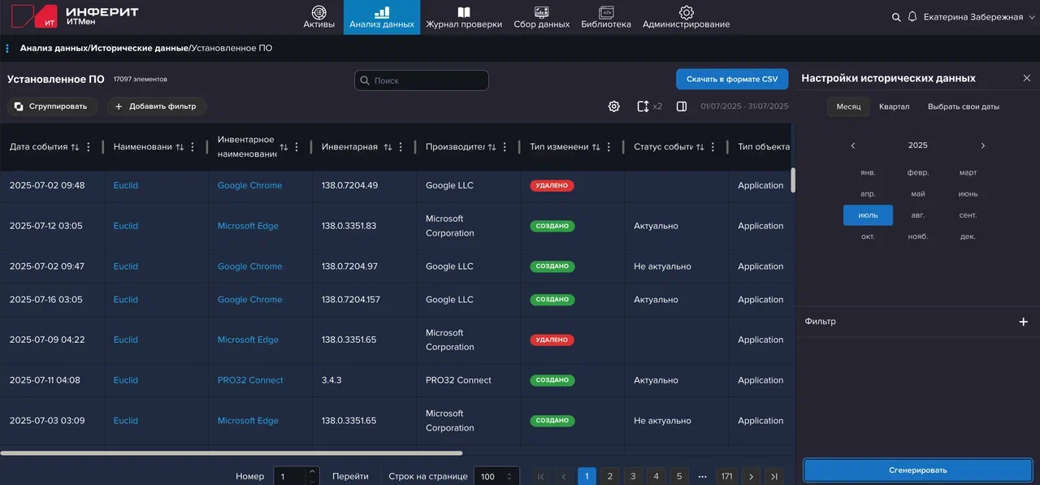Go to next year in calendar
The width and height of the screenshot is (1040, 485).
[982, 145]
